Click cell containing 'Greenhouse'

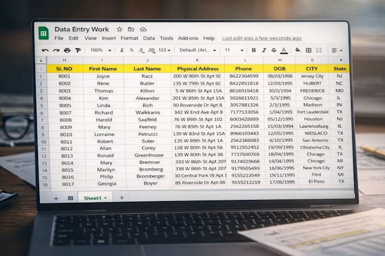pos(149,155)
